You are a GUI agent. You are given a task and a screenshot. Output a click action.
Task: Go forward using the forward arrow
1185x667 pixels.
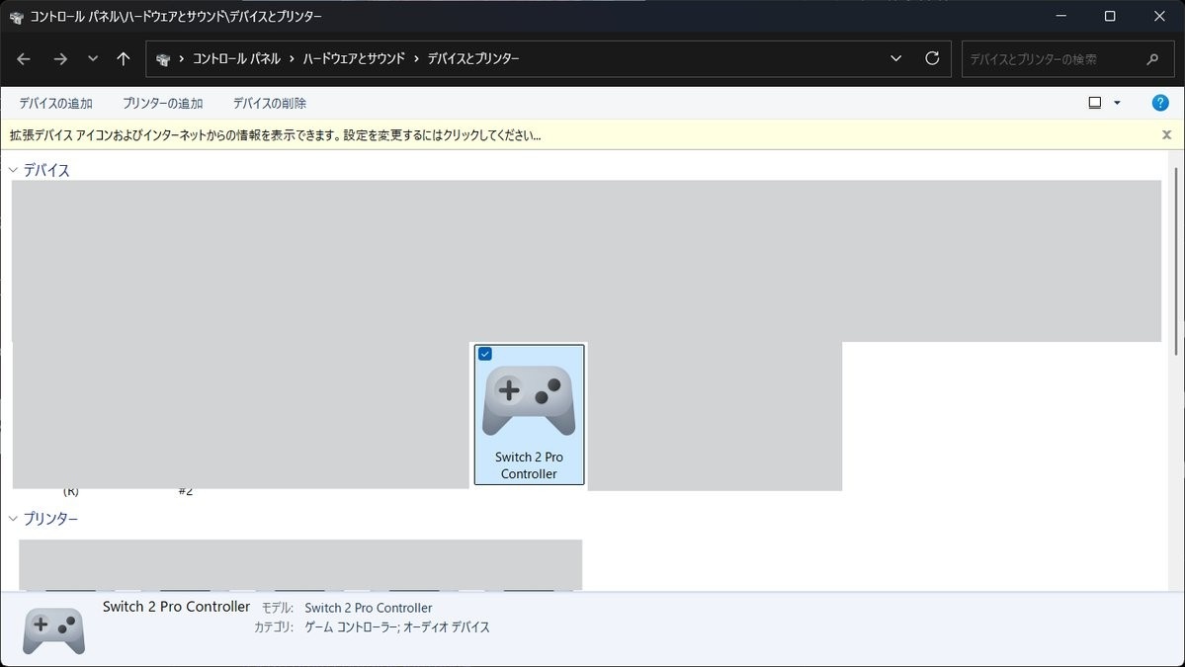tap(60, 59)
